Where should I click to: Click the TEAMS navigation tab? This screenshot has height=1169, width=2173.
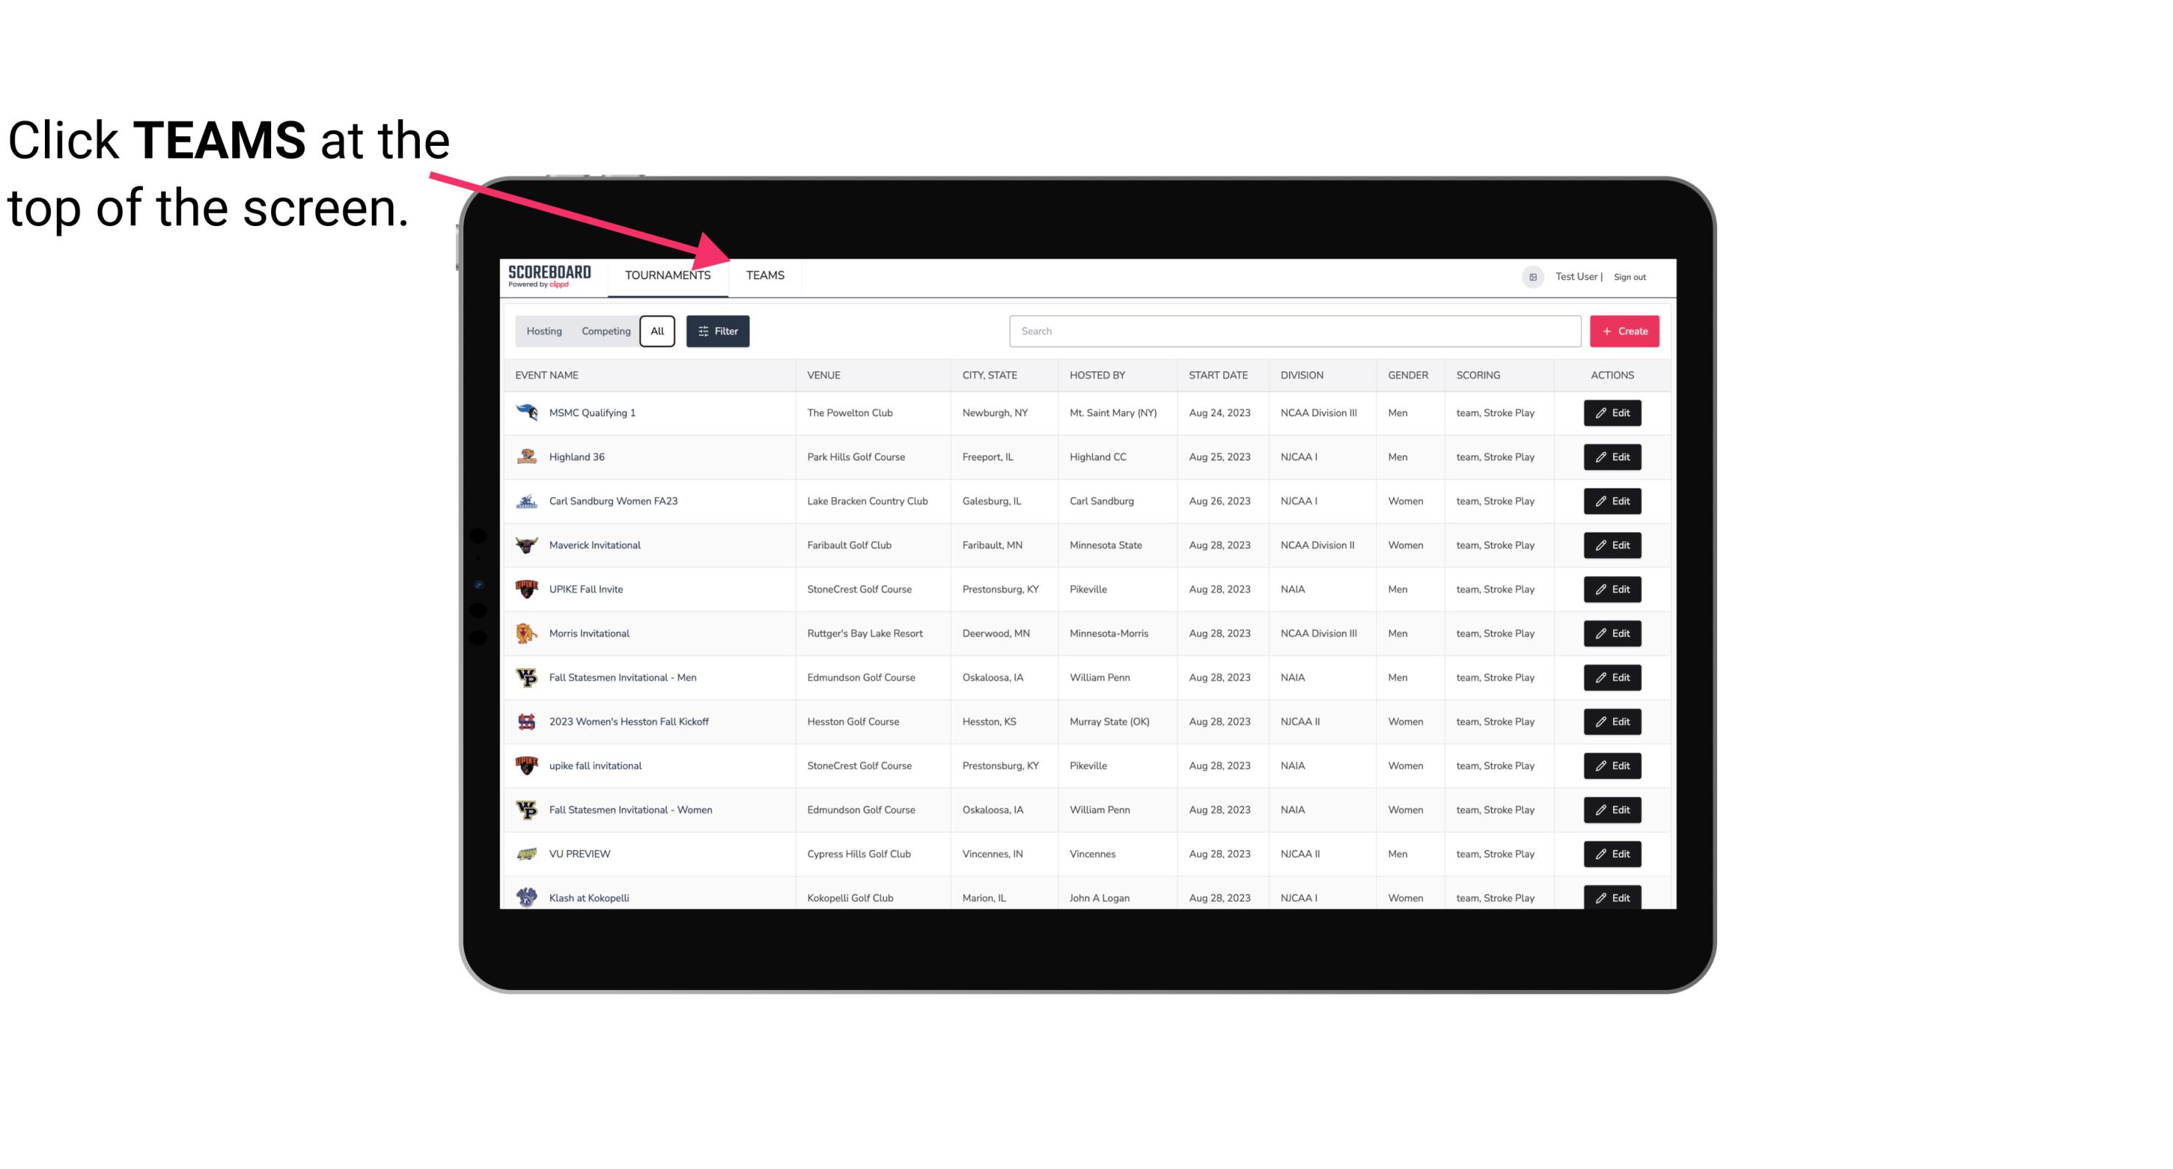(764, 275)
